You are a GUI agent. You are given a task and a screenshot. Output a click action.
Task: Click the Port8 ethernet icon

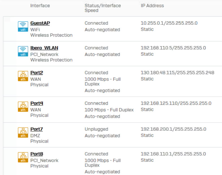coord(23,157)
